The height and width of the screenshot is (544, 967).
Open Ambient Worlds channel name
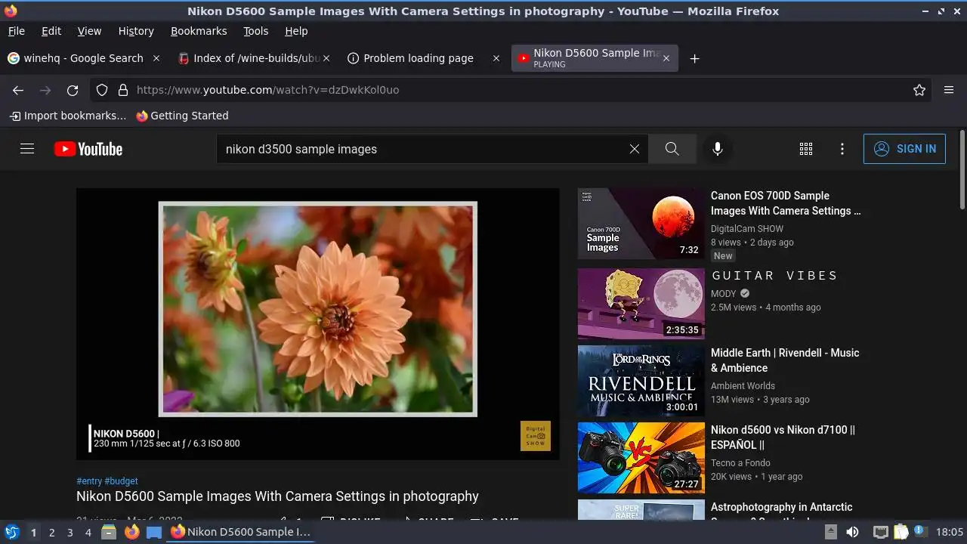coord(743,386)
